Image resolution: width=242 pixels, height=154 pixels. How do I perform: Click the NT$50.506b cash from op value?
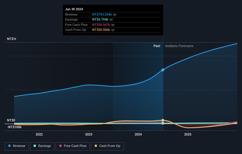101,30
